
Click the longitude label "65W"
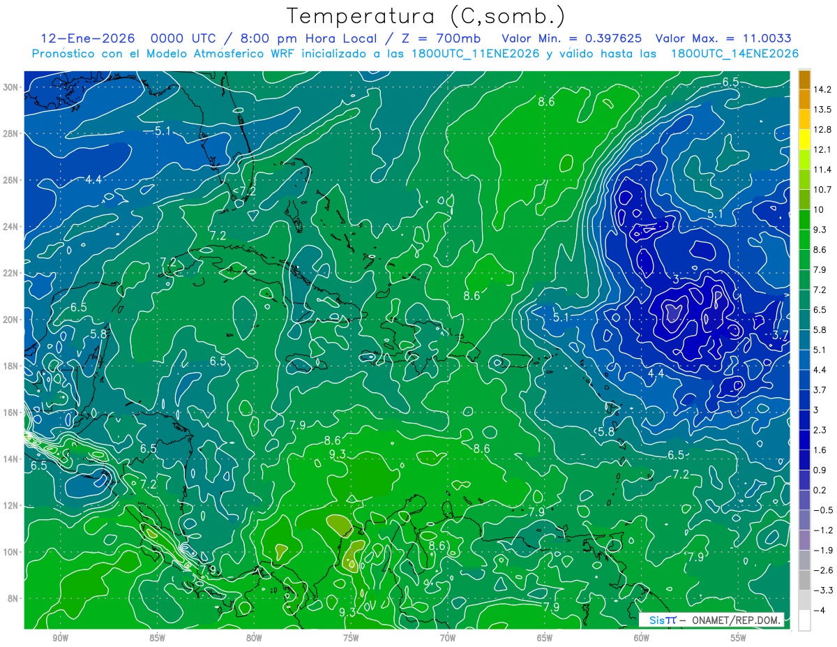coord(545,638)
